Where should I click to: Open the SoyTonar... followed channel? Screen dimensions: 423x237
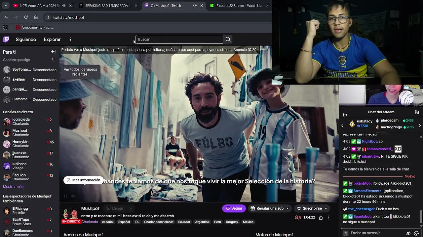(x=30, y=70)
